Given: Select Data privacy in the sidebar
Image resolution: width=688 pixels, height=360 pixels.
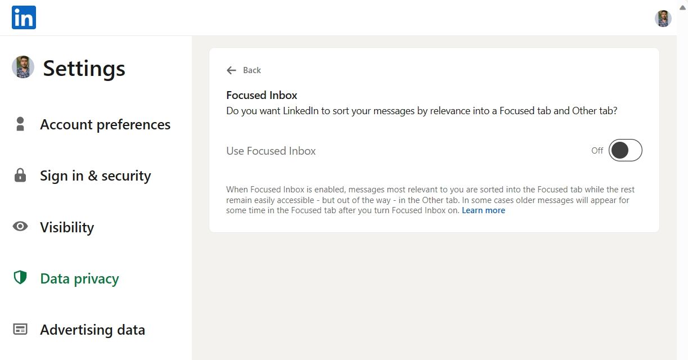Looking at the screenshot, I should point(79,278).
